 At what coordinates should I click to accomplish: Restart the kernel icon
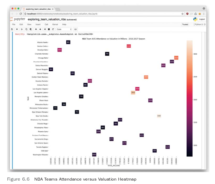pos(53,29)
